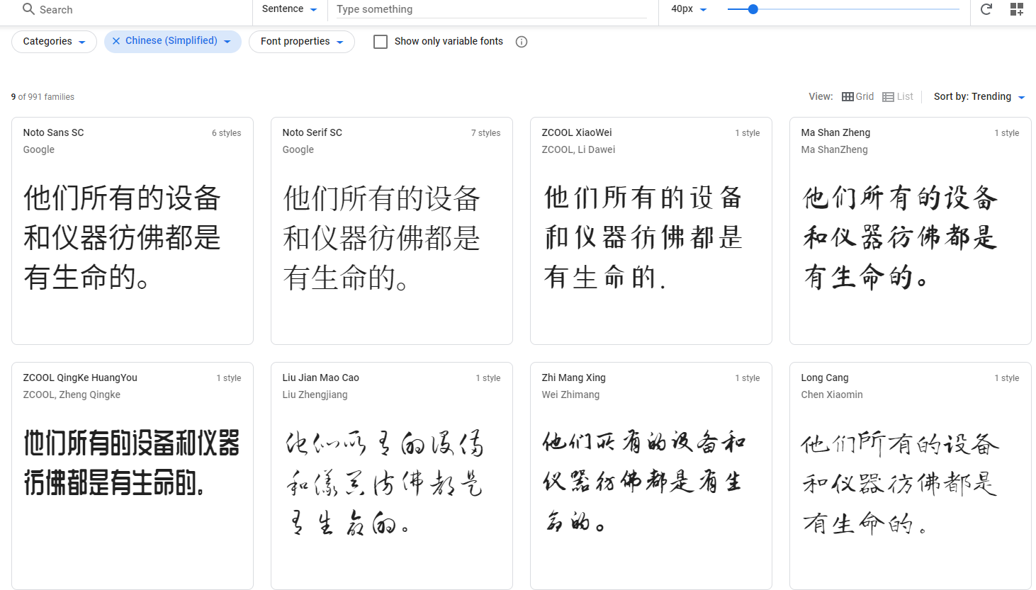Viewport: 1036px width, 590px height.
Task: Enable Show only variable fonts checkbox
Action: [x=381, y=42]
